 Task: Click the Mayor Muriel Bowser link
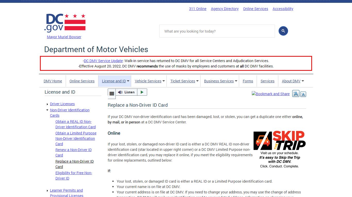click(64, 37)
